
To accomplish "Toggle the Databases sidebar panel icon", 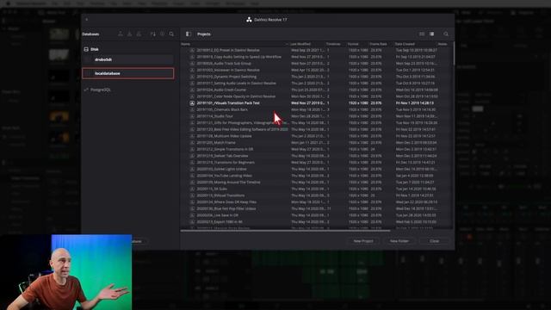I will pos(189,34).
